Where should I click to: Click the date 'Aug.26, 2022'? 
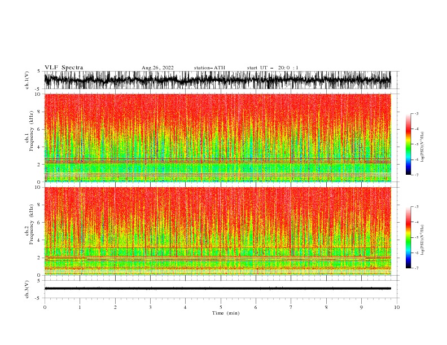157,68
